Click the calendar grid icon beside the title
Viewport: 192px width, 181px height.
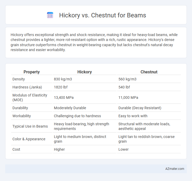tap(50, 15)
